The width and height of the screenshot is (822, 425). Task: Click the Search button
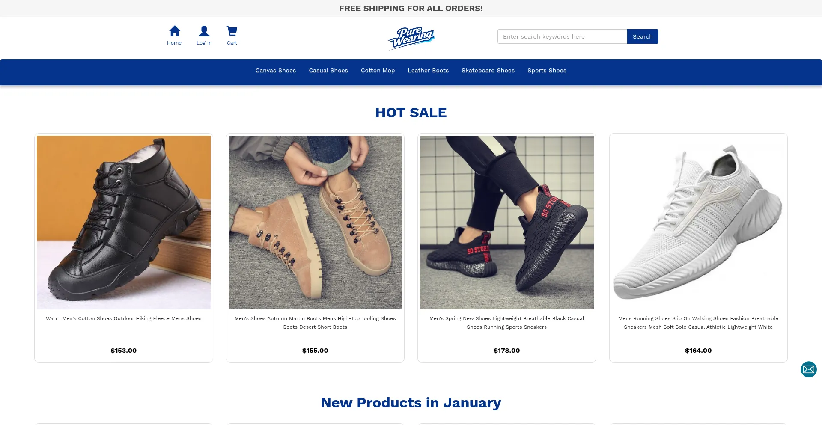pyautogui.click(x=642, y=36)
